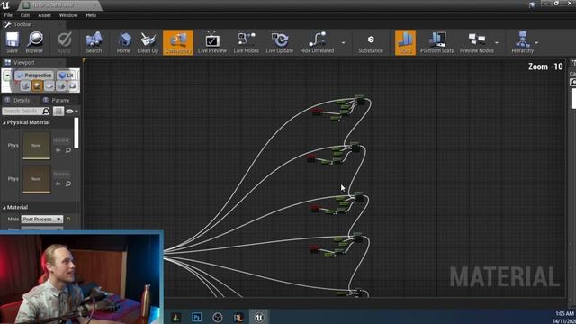Toggle Live Nodes
The width and height of the screenshot is (576, 324).
point(246,42)
